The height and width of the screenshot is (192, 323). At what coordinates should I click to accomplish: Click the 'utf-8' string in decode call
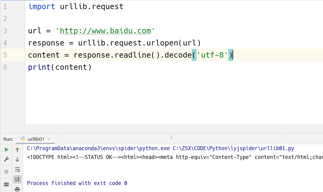coord(212,55)
